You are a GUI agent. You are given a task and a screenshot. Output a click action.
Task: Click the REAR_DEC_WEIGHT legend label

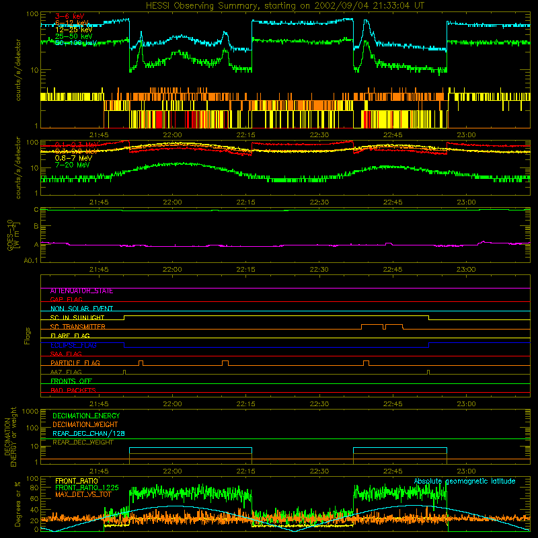(83, 443)
